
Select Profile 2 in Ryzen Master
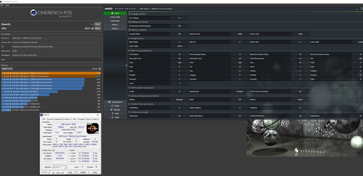tap(115, 28)
